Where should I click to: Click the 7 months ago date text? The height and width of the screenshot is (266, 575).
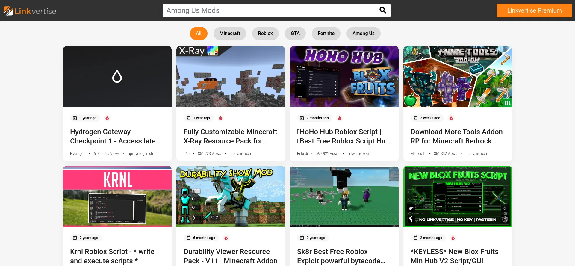318,118
